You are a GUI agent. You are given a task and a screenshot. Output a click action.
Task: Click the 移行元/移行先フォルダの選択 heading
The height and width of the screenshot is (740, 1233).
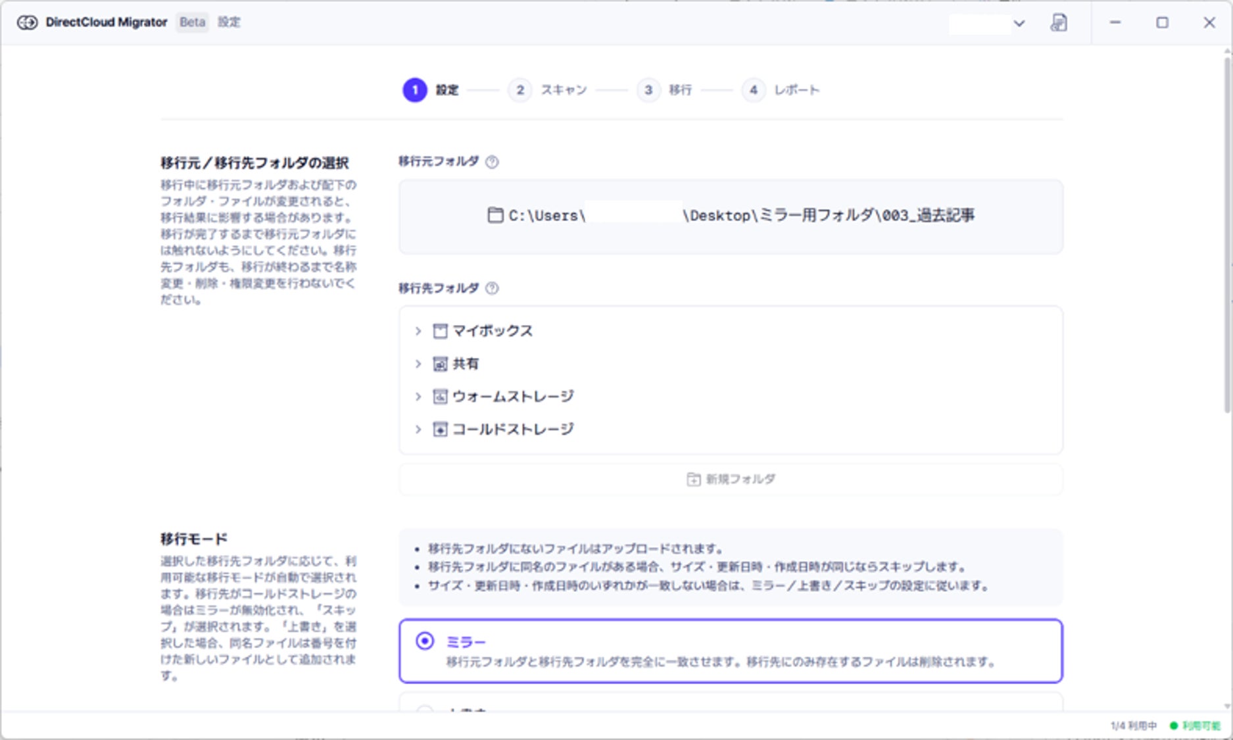tap(254, 163)
